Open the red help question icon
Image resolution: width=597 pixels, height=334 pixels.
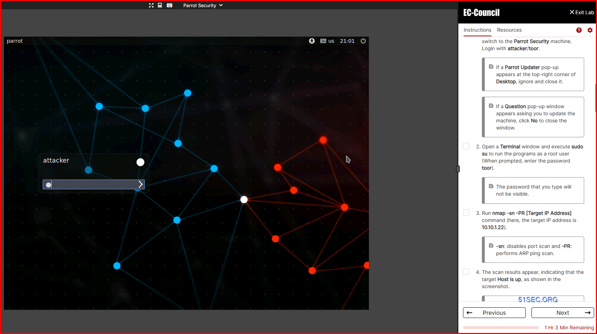coord(579,30)
